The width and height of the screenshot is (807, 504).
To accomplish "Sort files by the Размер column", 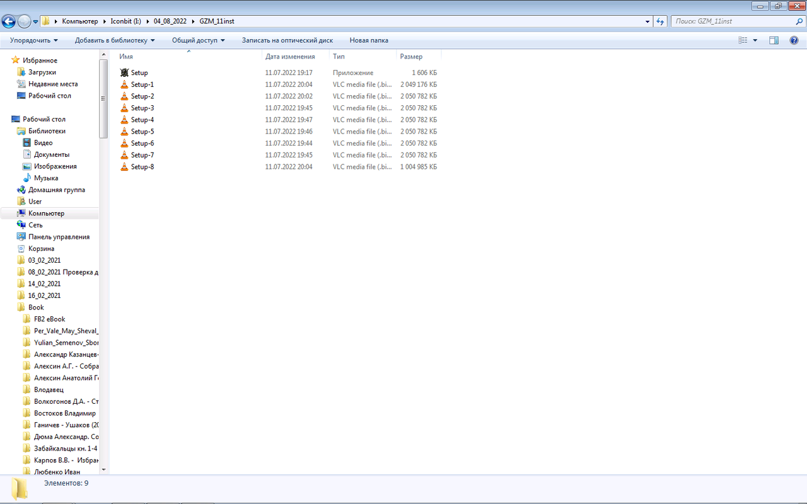I will click(419, 57).
